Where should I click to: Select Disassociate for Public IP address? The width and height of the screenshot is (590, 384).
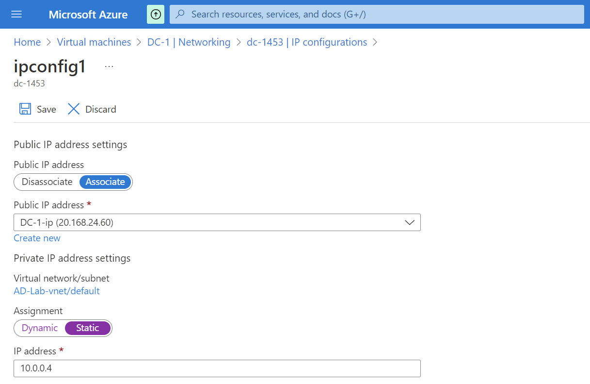click(x=46, y=182)
